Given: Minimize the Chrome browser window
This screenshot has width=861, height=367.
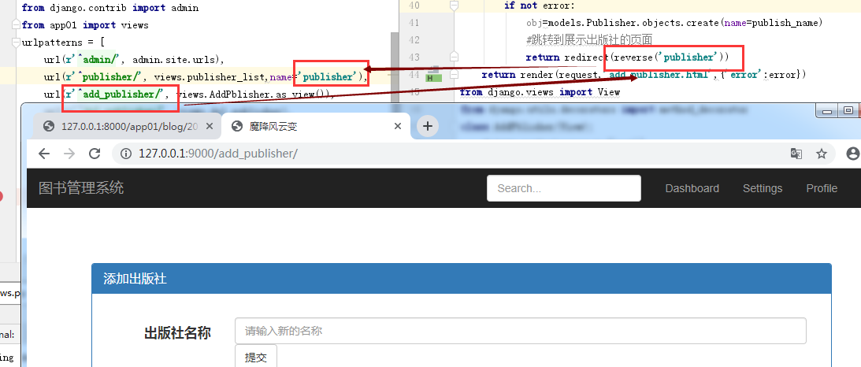Looking at the screenshot, I should click(x=827, y=111).
